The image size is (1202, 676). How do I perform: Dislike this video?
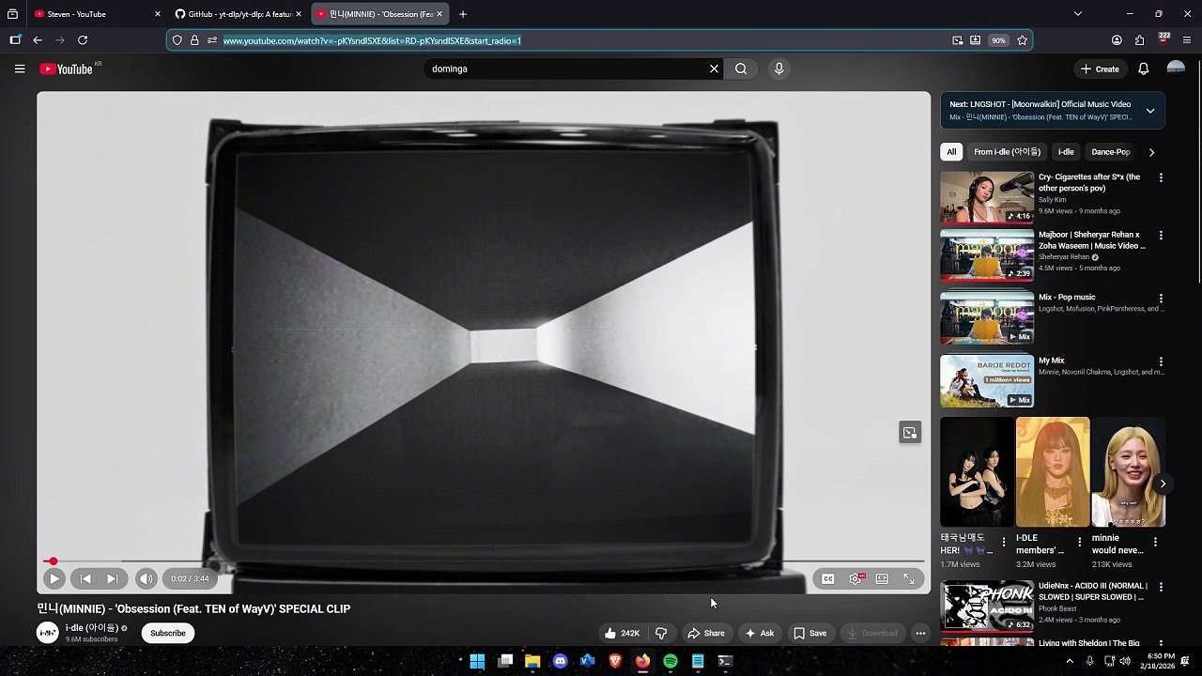pos(661,634)
